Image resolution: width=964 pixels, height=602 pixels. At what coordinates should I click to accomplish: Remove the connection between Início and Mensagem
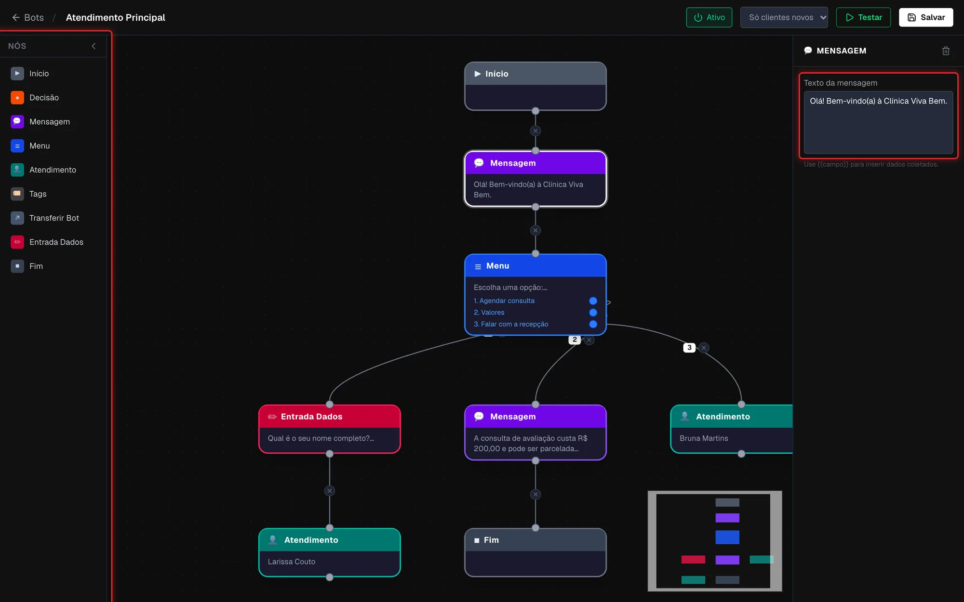point(536,131)
